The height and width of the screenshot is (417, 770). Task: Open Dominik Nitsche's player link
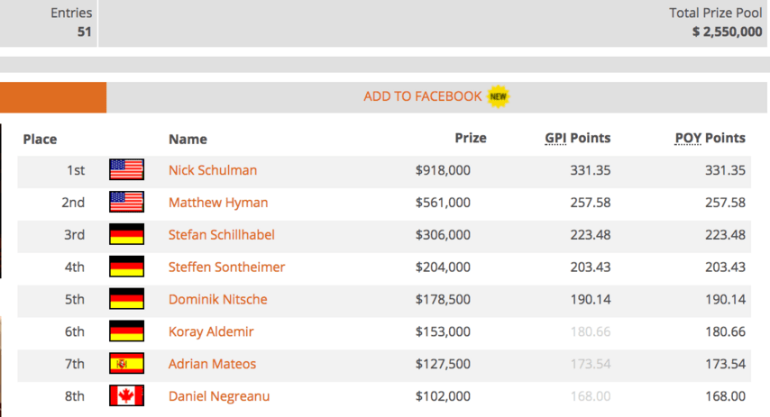click(x=217, y=300)
